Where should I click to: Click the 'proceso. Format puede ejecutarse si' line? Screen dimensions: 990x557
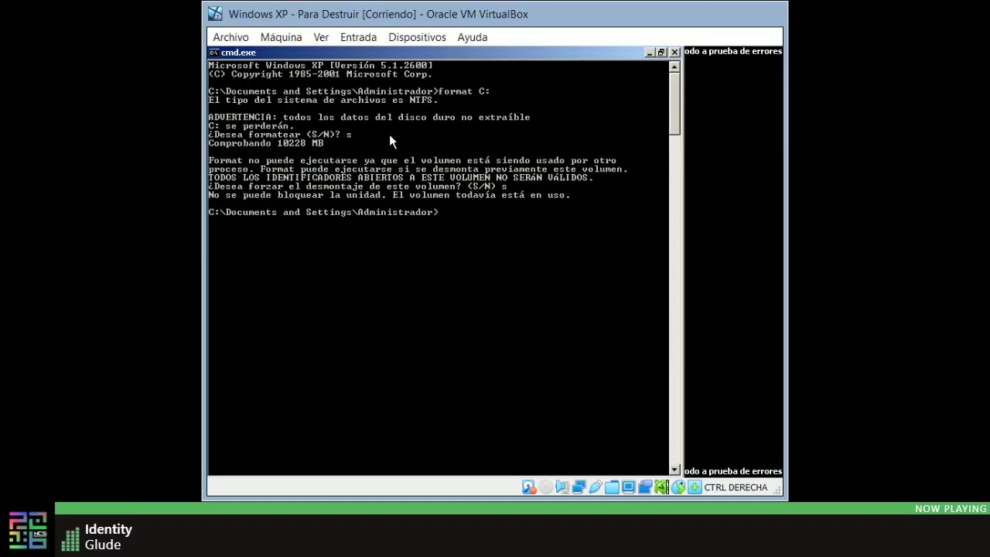pyautogui.click(x=418, y=169)
